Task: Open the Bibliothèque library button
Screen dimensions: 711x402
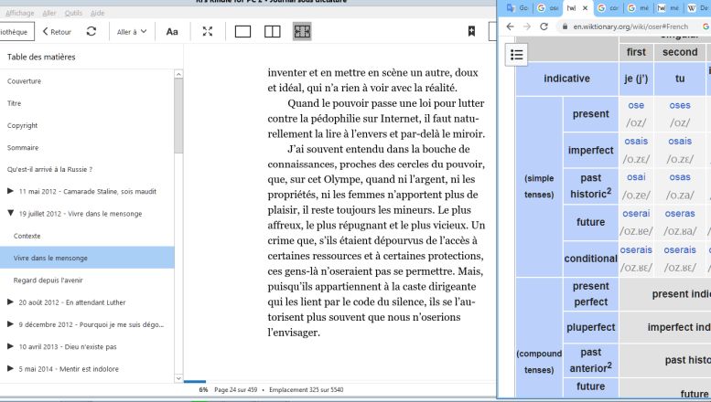Action: pyautogui.click(x=15, y=32)
